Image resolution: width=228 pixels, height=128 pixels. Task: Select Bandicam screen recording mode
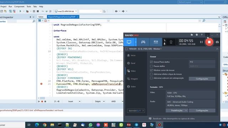pyautogui.click(x=129, y=42)
